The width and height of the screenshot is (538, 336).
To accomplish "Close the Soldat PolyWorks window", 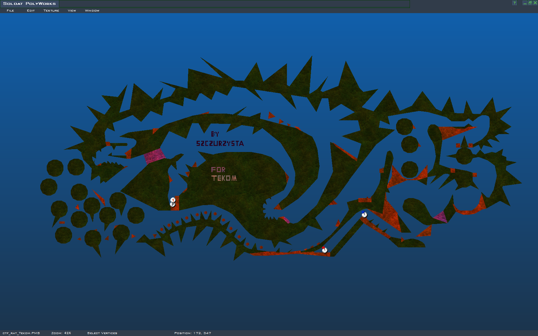I will pos(535,3).
